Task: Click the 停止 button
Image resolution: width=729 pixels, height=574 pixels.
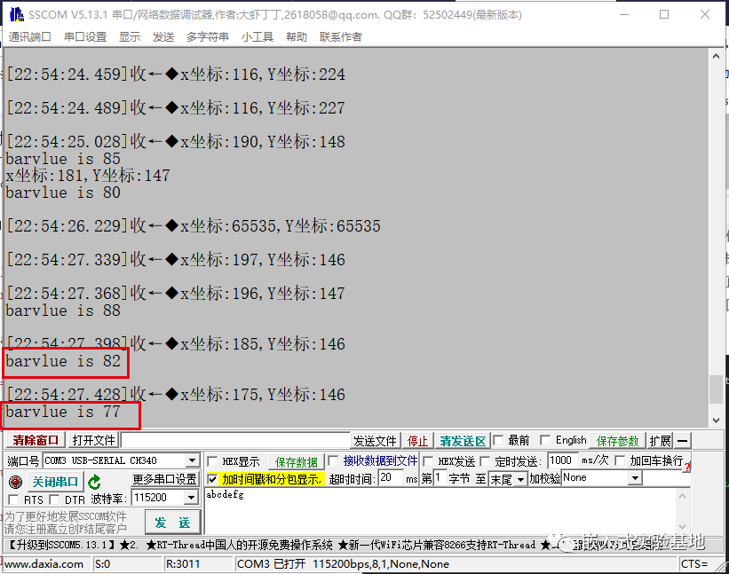Action: click(x=417, y=441)
